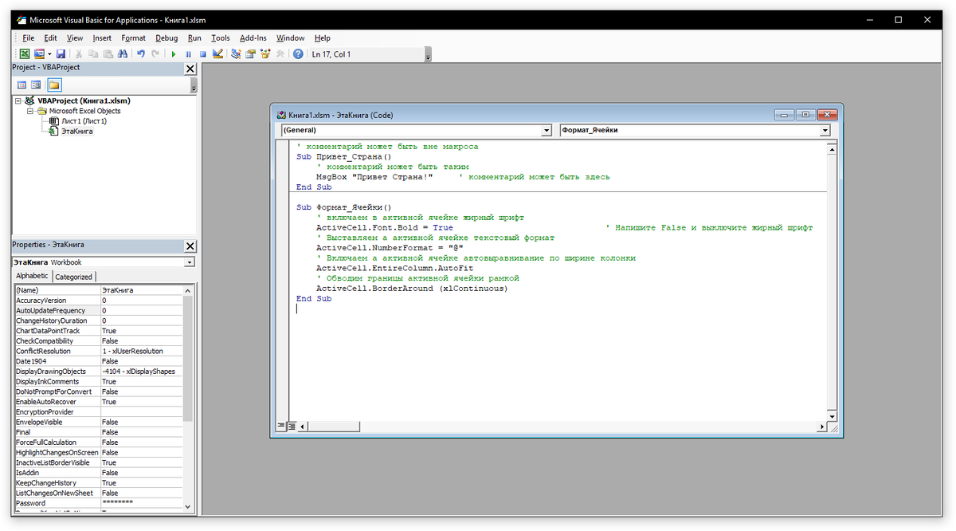Click the Find binoculars icon
The image size is (956, 531).
[123, 54]
